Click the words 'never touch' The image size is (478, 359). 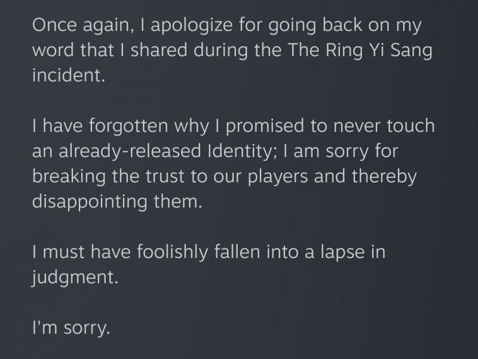click(x=384, y=126)
